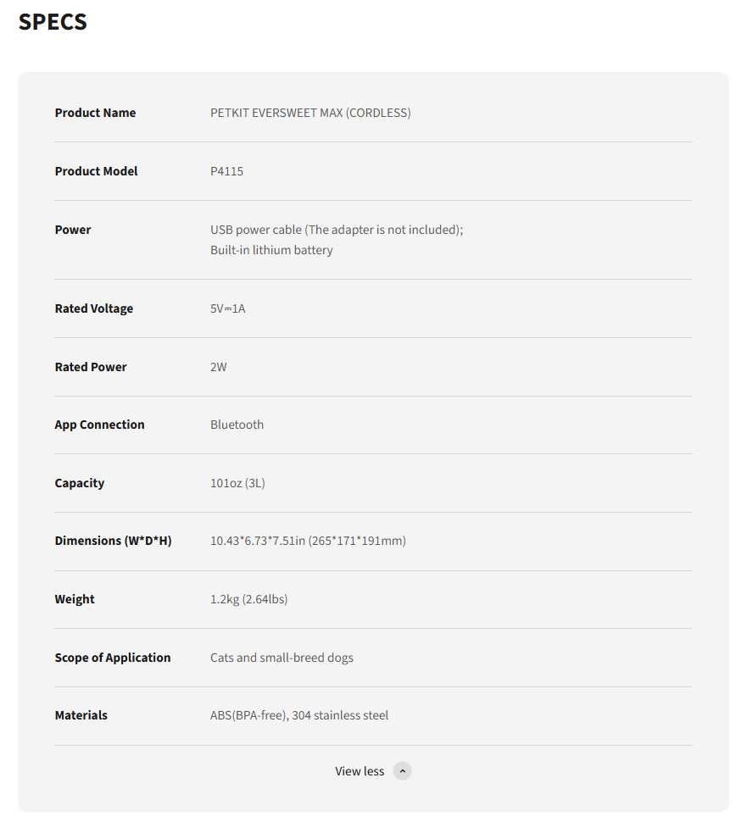Select the PETKIT EVERSWEET MAX (CORDLESS) text
747x822 pixels.
(310, 113)
